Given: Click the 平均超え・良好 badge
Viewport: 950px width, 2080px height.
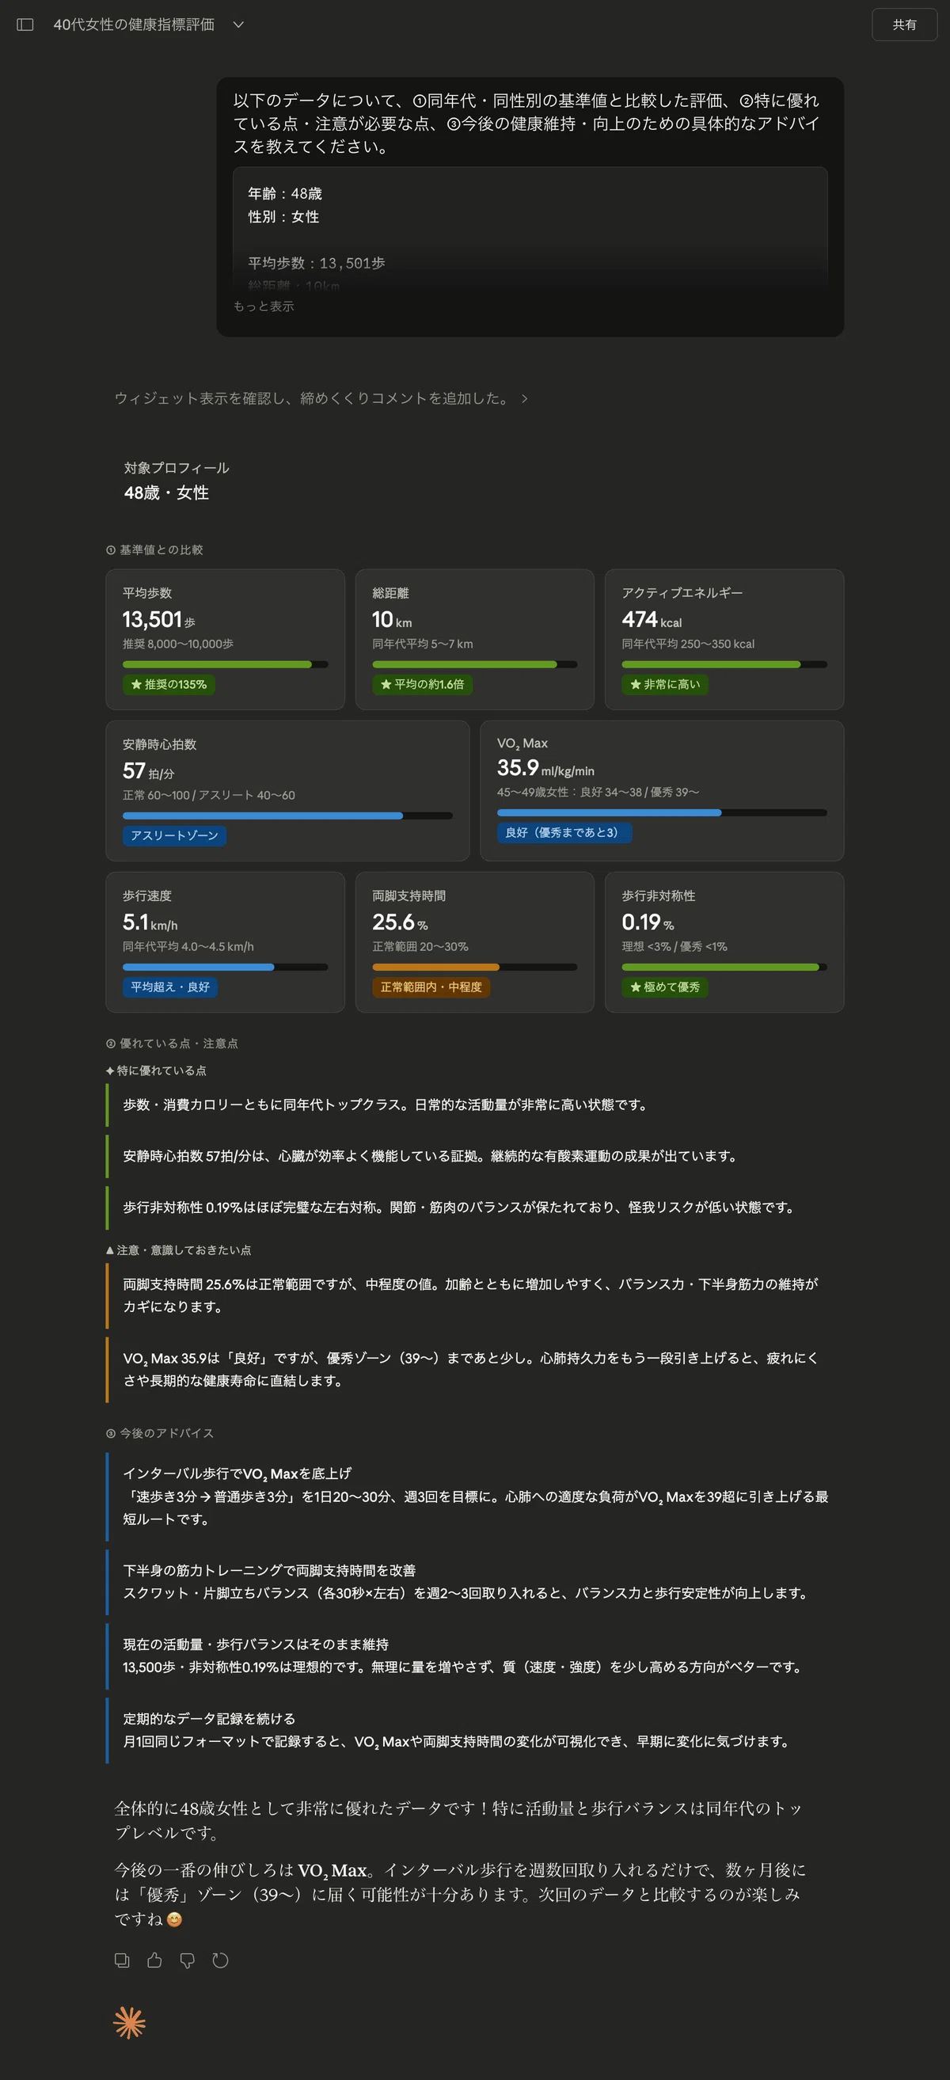Looking at the screenshot, I should [170, 987].
